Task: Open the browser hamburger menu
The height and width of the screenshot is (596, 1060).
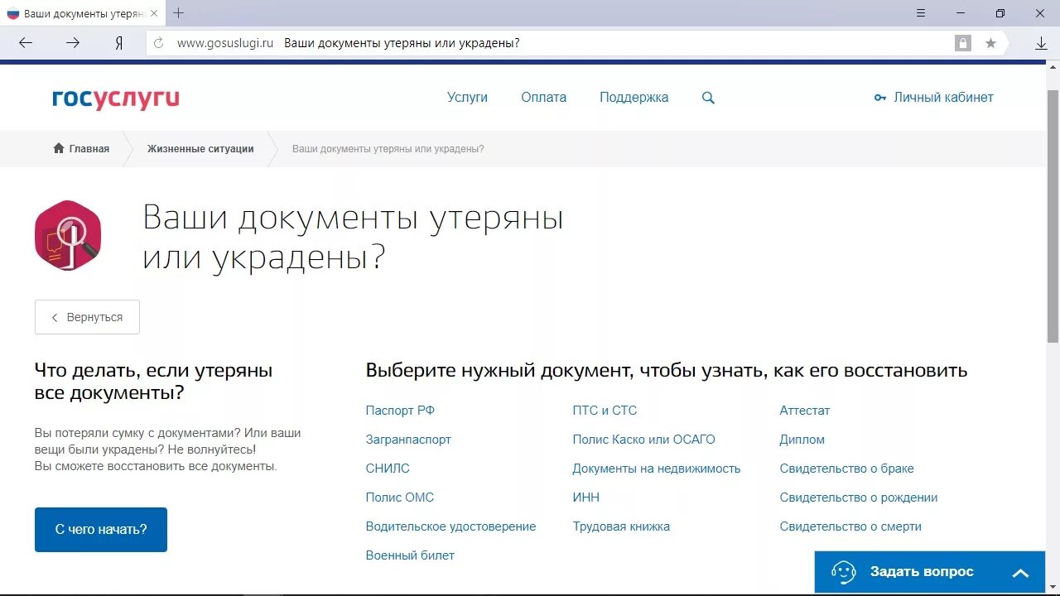Action: [x=921, y=13]
